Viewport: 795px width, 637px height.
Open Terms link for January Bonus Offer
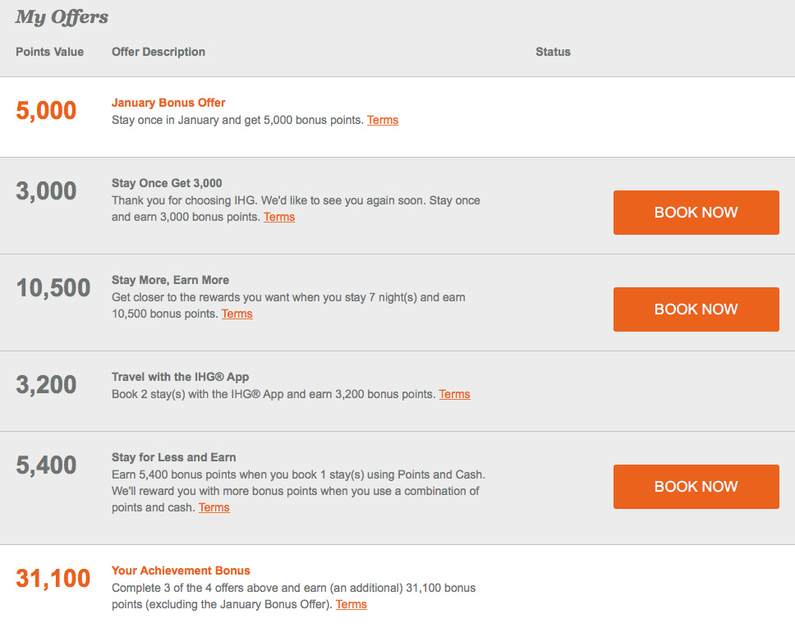383,120
